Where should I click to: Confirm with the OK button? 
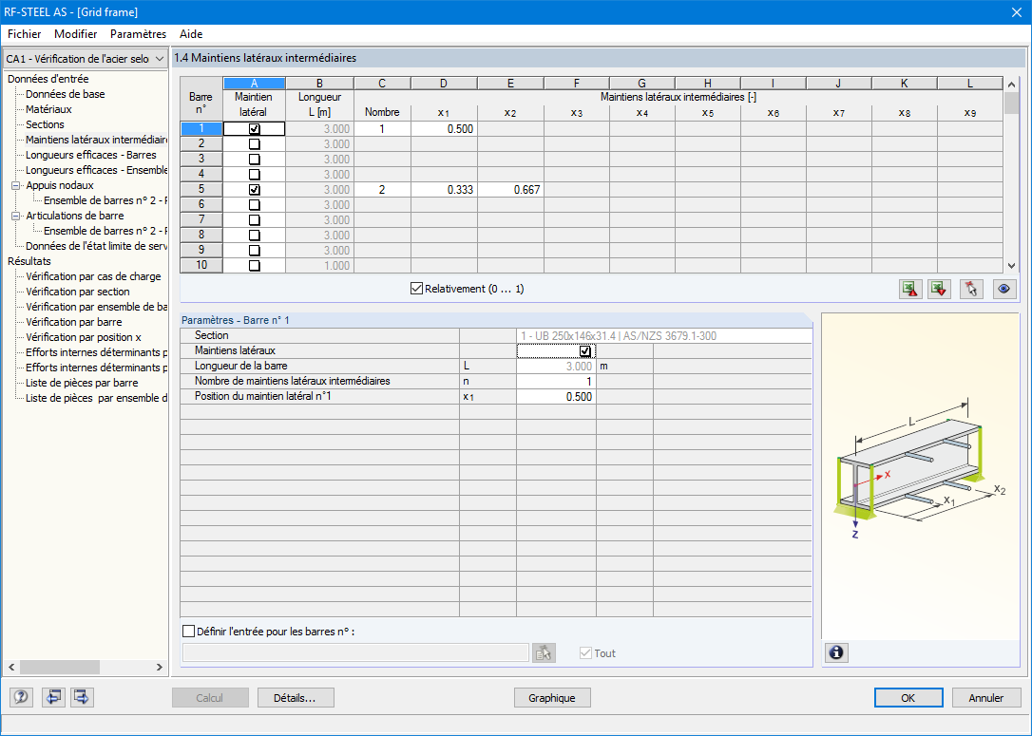point(908,698)
